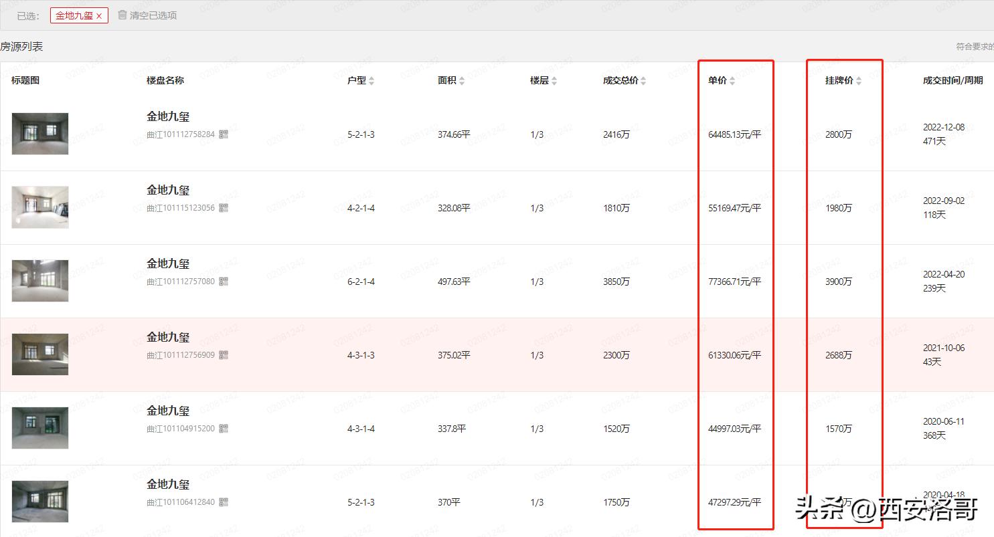Show QR code for listing 曲江101106412840
The height and width of the screenshot is (537, 994).
tap(224, 502)
